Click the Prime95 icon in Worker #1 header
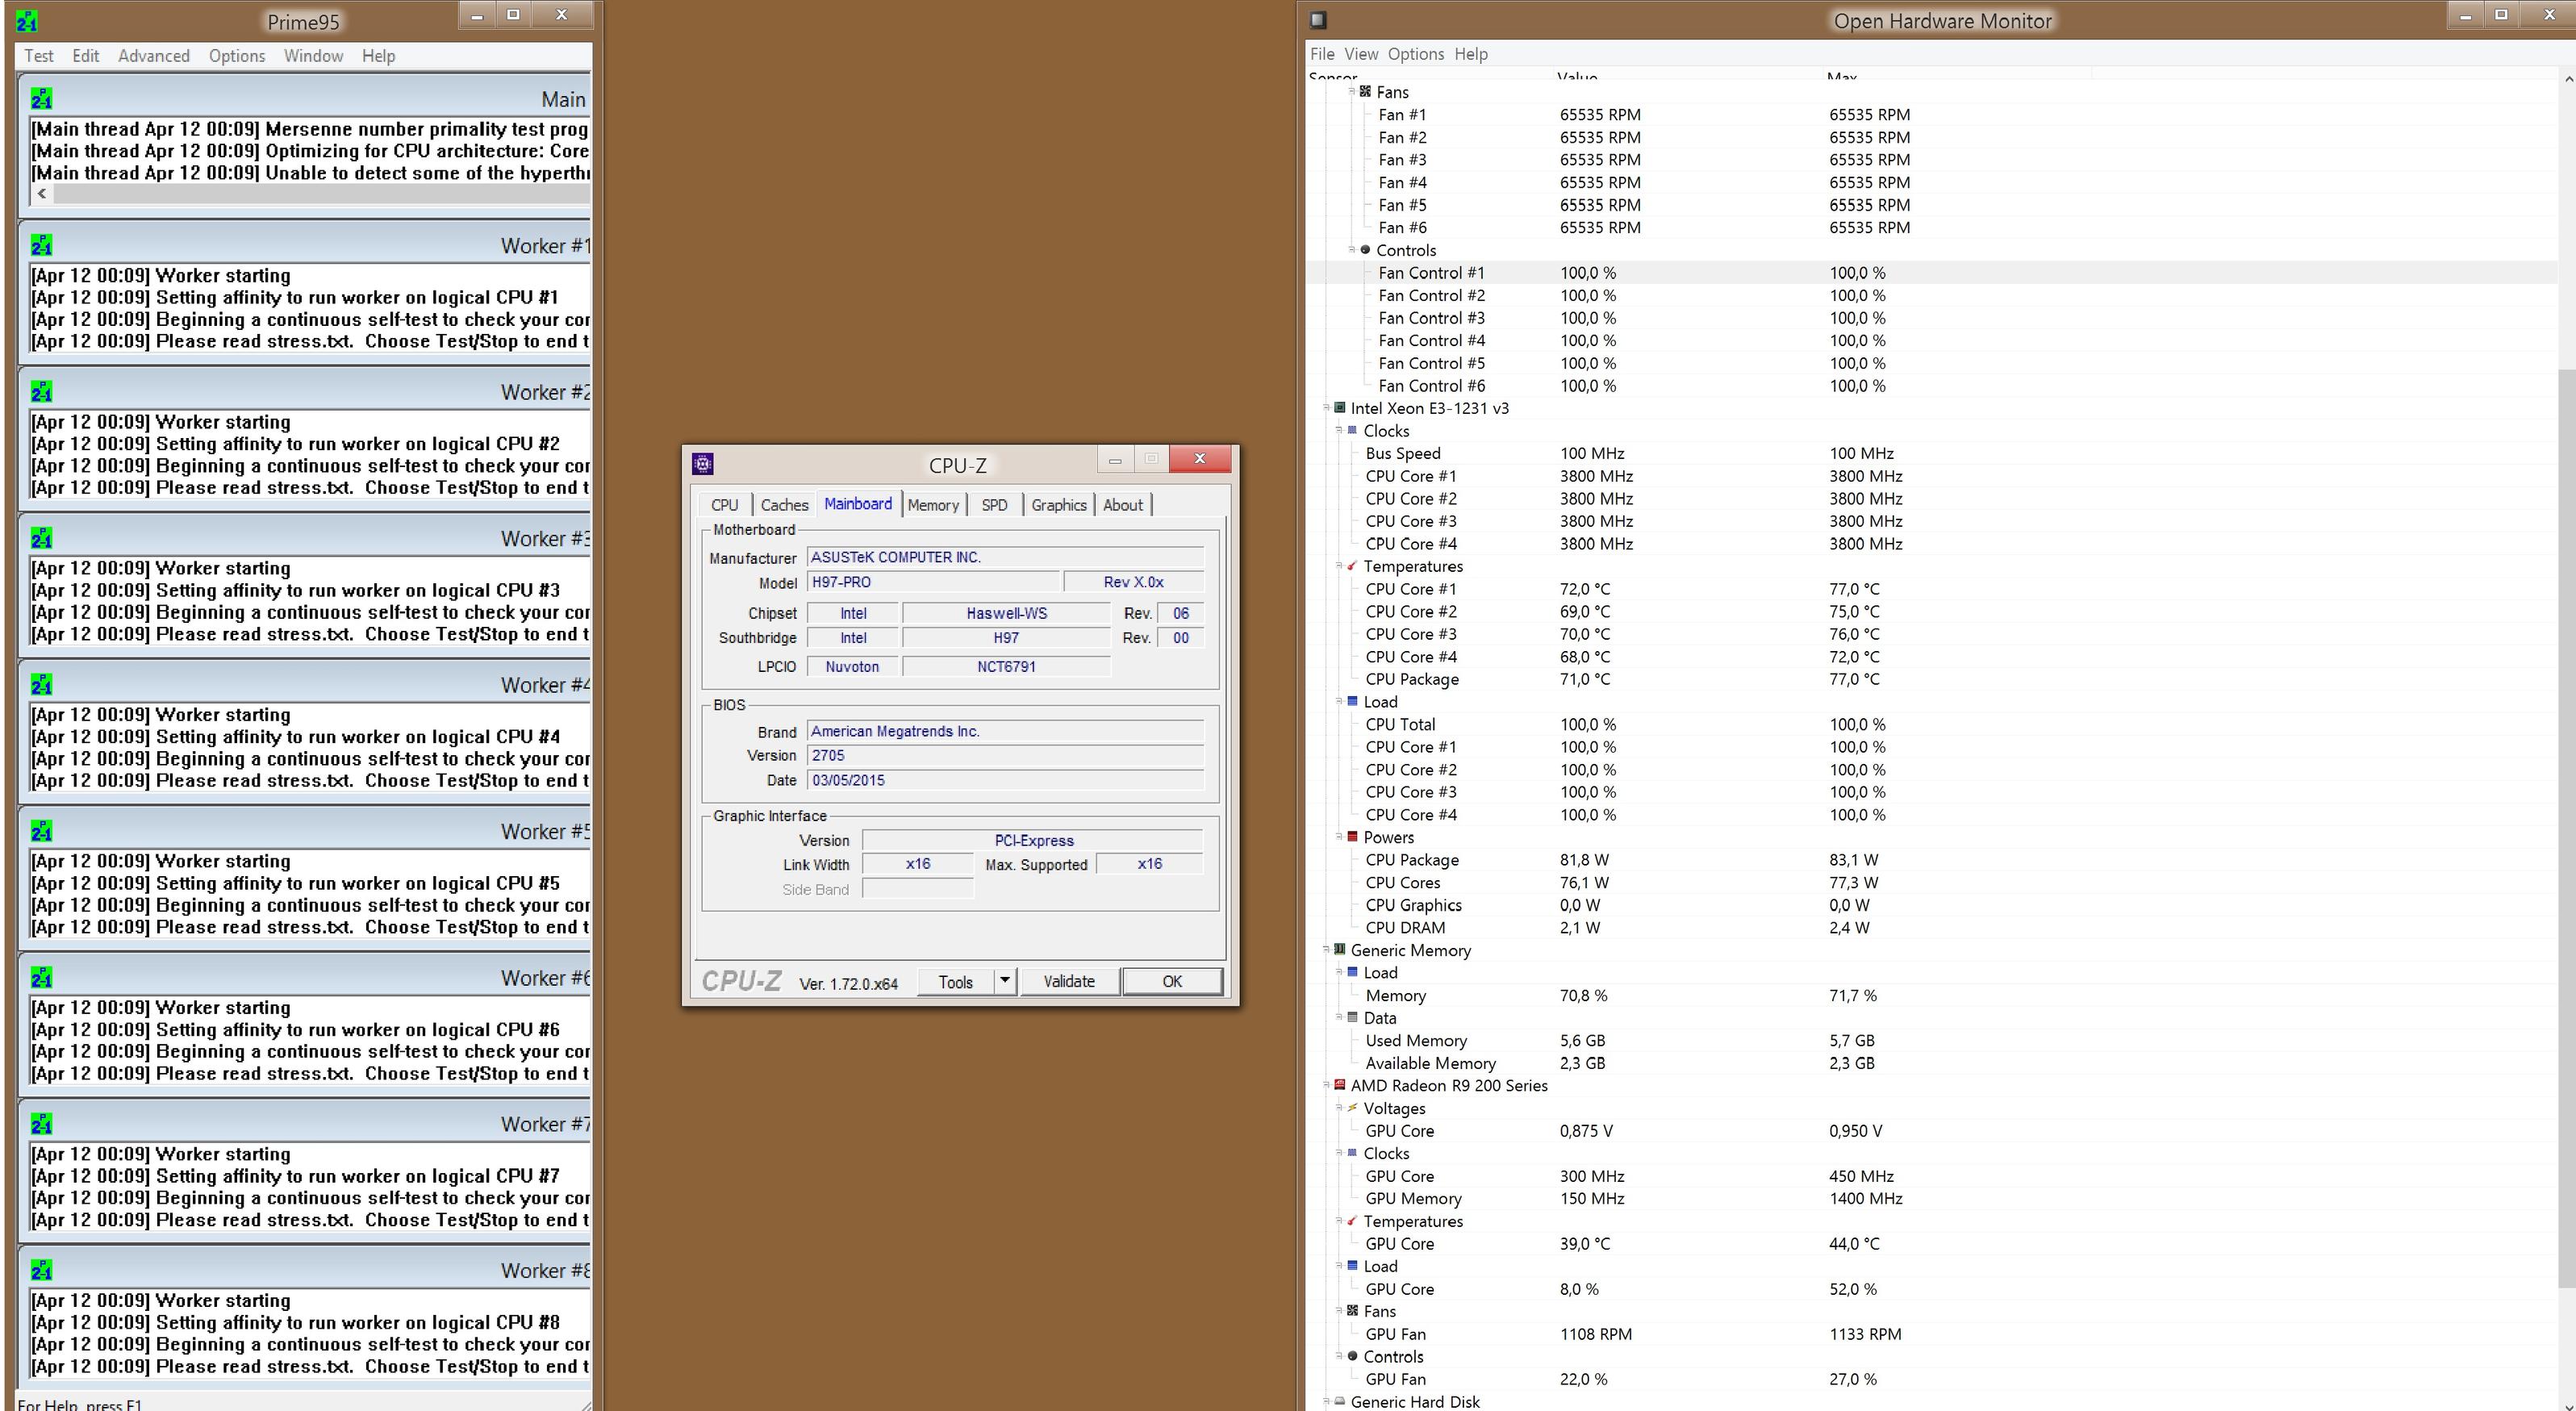Viewport: 2576px width, 1411px height. [41, 246]
